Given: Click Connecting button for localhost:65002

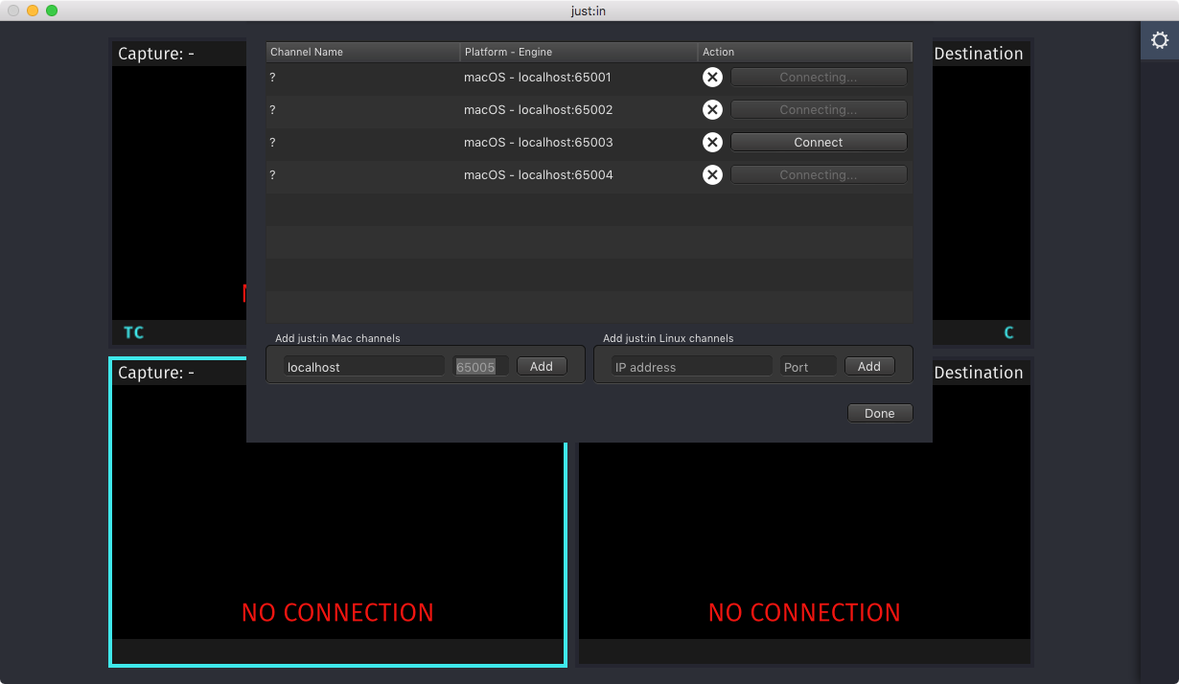Looking at the screenshot, I should [x=819, y=110].
